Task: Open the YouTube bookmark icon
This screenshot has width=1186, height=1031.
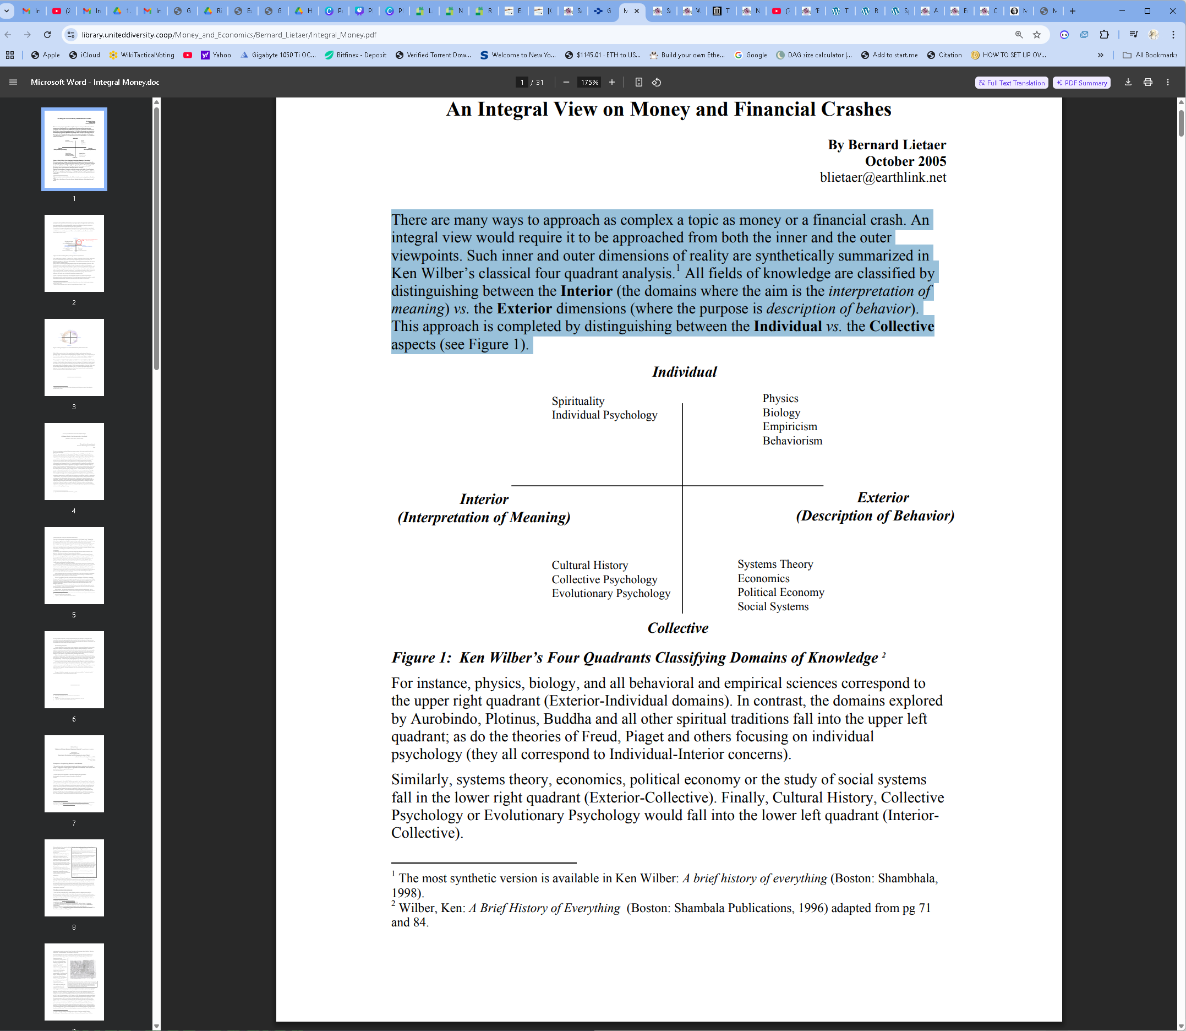Action: 188,55
